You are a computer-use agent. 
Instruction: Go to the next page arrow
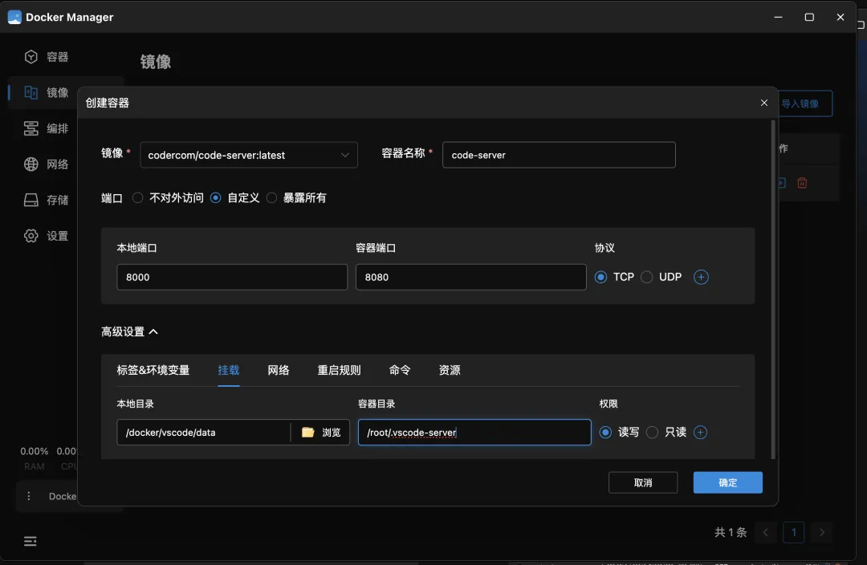pos(822,532)
